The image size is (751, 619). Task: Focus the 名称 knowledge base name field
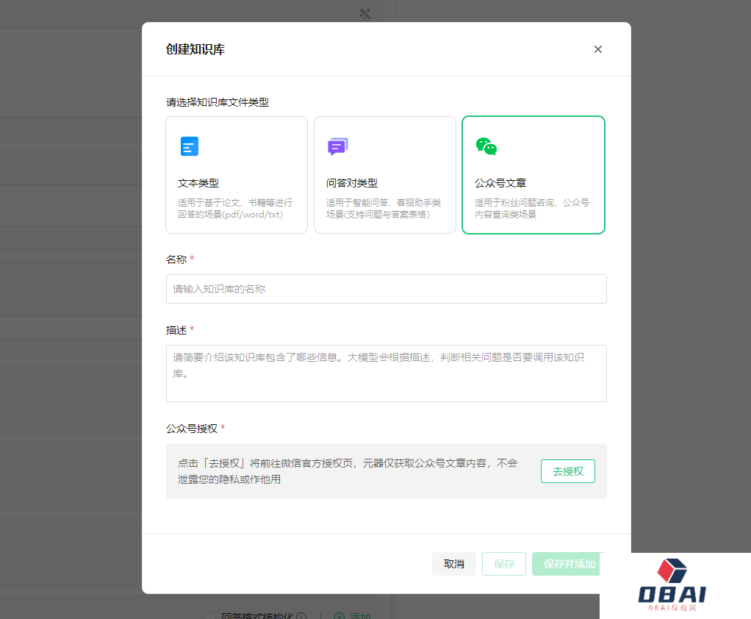[x=386, y=289]
